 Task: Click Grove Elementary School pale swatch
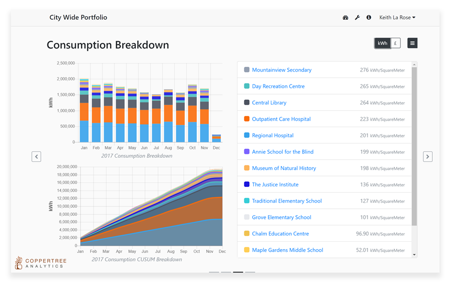(246, 217)
